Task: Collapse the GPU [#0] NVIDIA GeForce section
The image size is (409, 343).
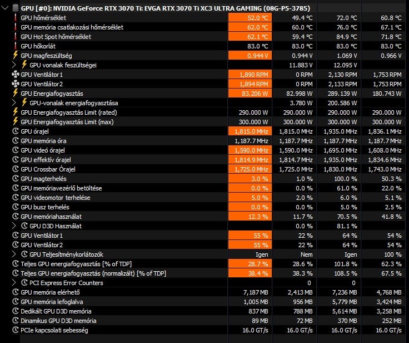Action: pos(5,8)
